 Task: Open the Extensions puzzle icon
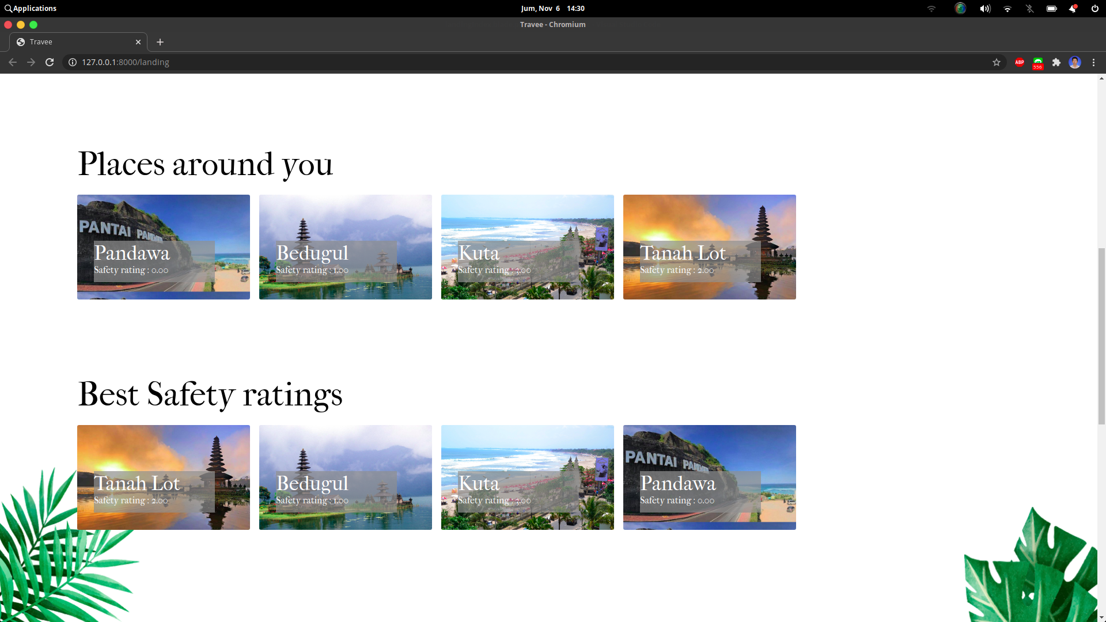click(1056, 62)
